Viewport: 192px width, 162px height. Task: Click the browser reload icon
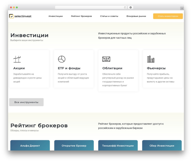[x=125, y=7]
